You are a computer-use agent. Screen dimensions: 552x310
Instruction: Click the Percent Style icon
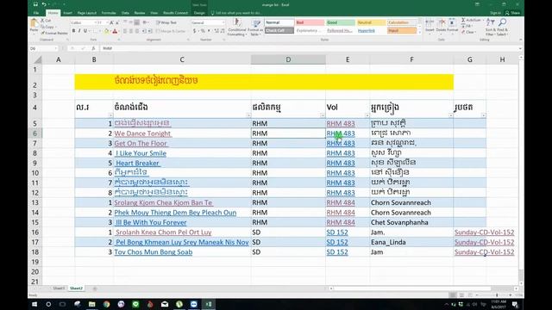click(203, 31)
